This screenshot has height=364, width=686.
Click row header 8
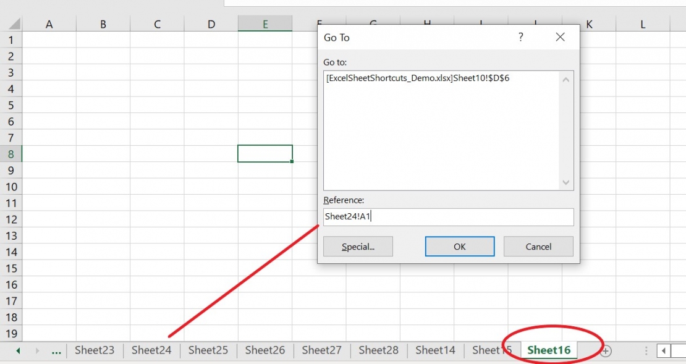click(x=10, y=153)
